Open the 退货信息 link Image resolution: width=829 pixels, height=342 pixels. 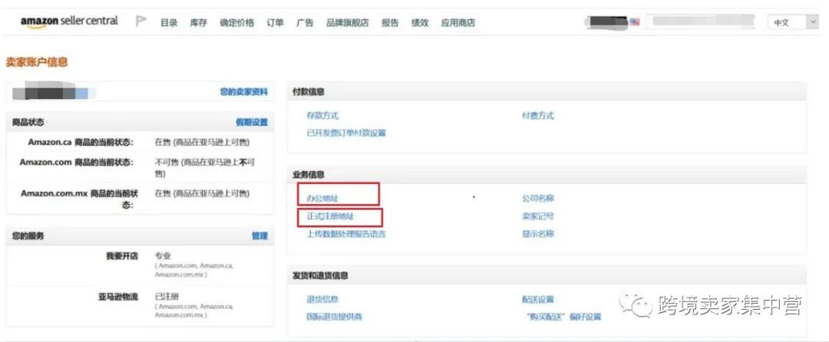322,299
